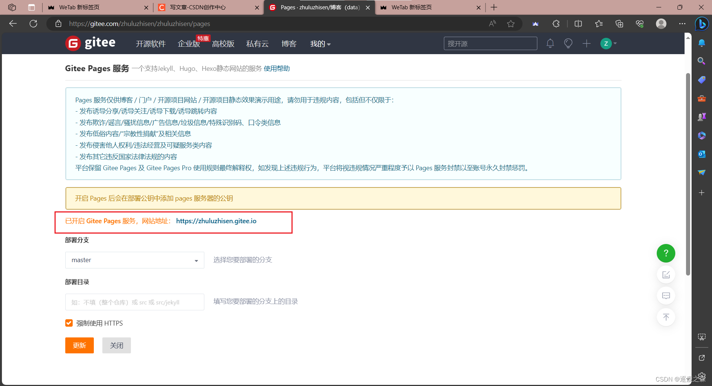Toggle split screen icon in toolbar

click(x=578, y=24)
